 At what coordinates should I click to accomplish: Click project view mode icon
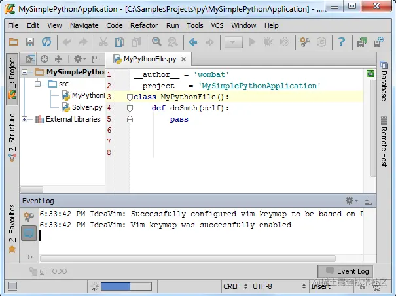[x=30, y=59]
